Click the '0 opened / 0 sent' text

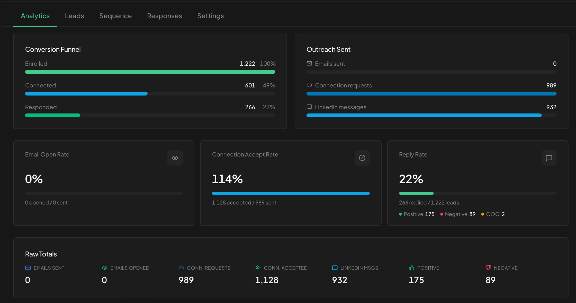pyautogui.click(x=46, y=203)
